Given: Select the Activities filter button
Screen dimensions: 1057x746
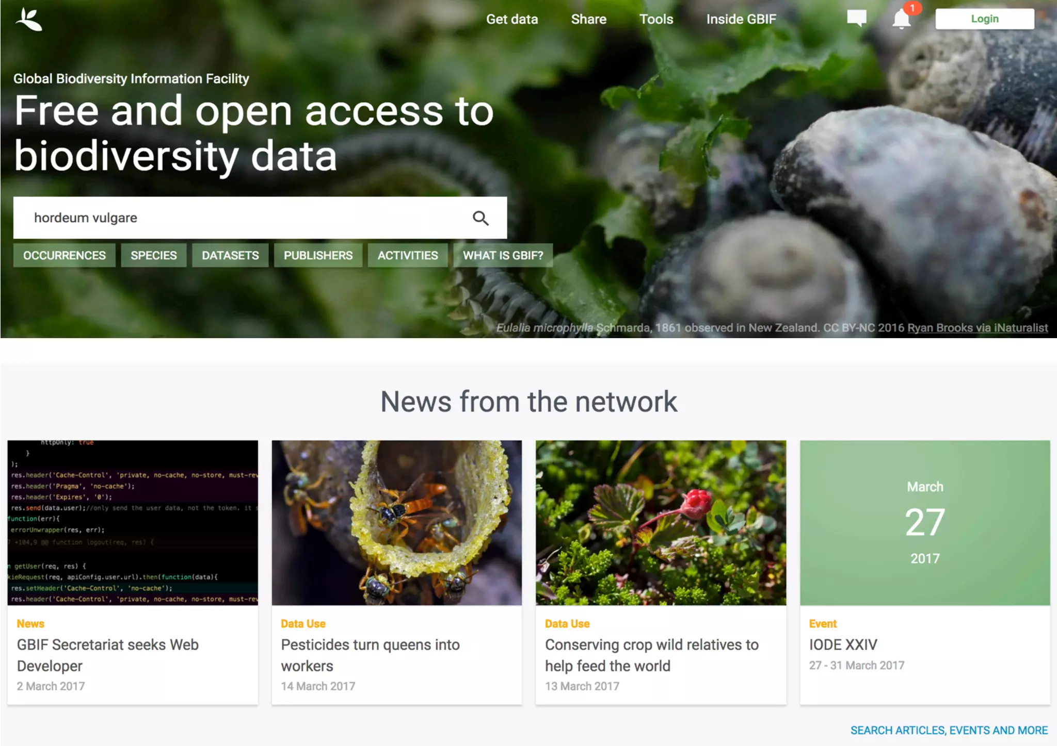Looking at the screenshot, I should click(407, 255).
